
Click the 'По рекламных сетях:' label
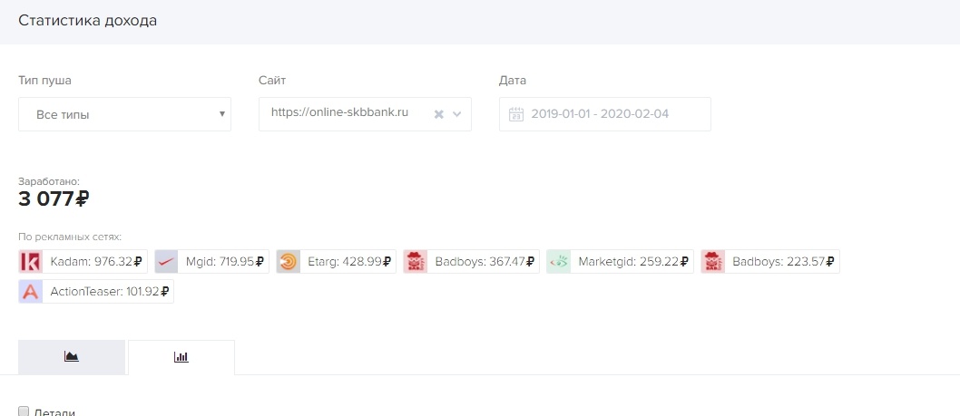(70, 237)
